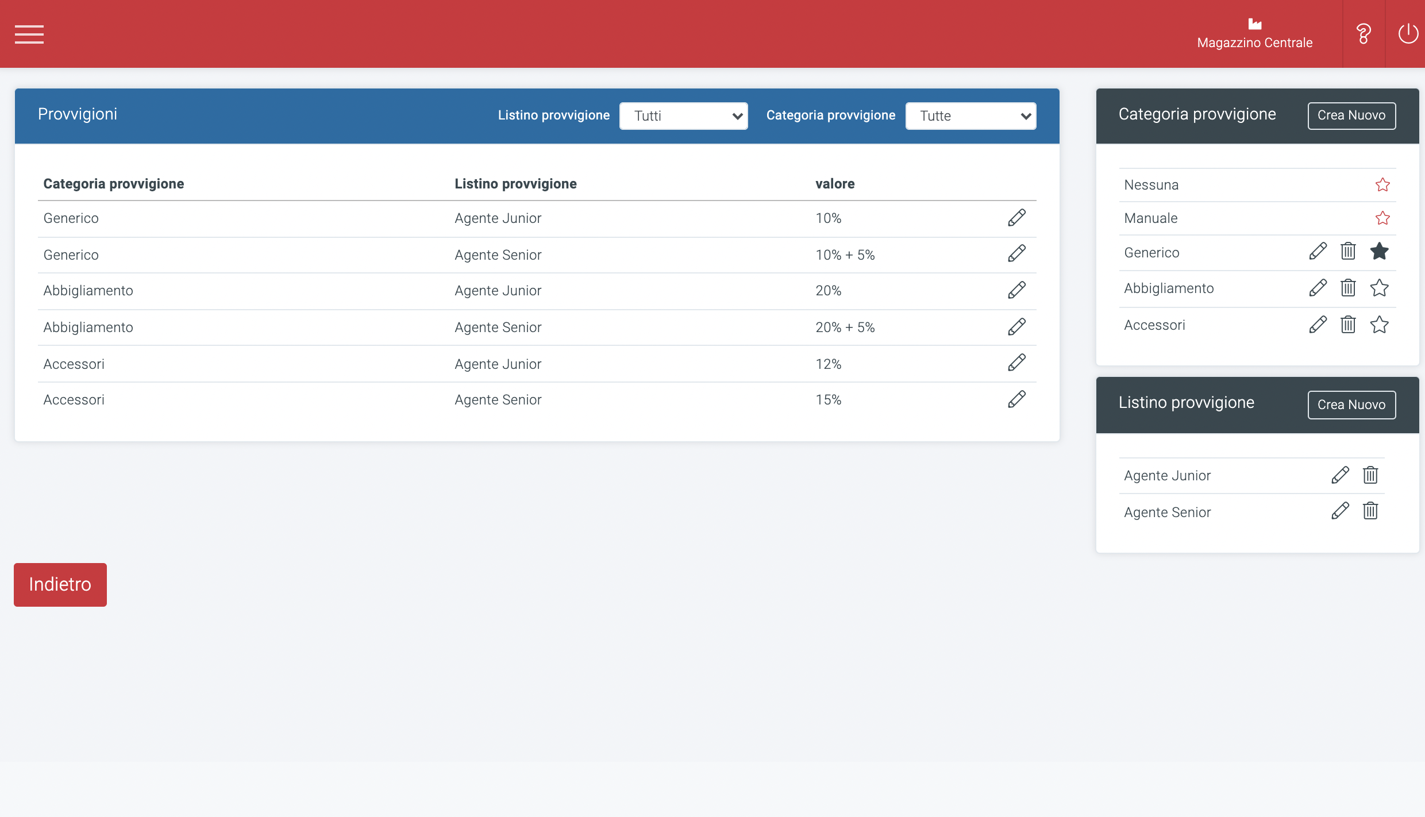Screen dimensions: 1425x817
Task: Edit the Accessori category in side panel
Action: click(x=1318, y=325)
